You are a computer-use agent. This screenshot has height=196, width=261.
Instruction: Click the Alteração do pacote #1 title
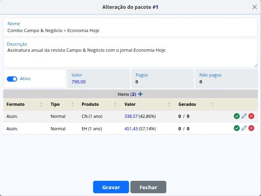coord(130,7)
